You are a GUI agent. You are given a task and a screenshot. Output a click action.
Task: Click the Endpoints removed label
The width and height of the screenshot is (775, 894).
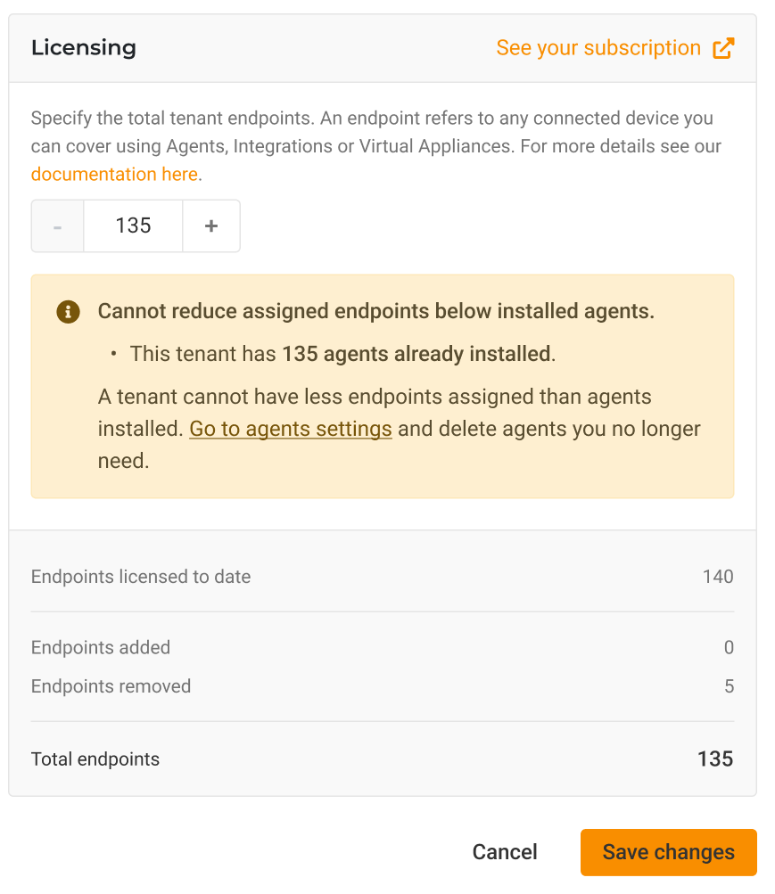click(x=111, y=686)
